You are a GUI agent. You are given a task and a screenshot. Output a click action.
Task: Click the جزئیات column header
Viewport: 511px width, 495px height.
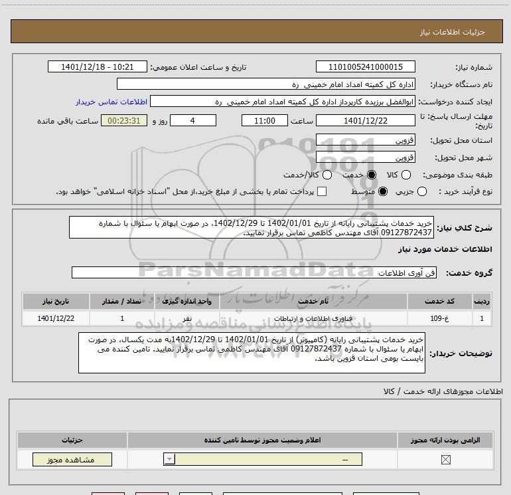click(72, 440)
